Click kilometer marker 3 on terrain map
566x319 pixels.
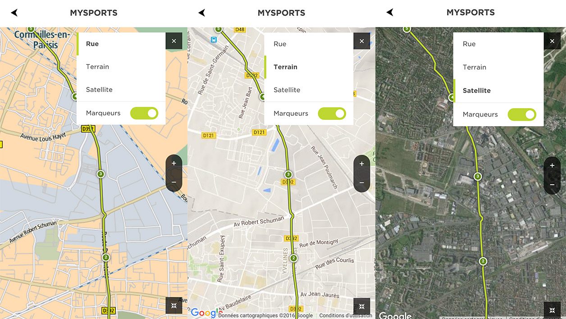pyautogui.click(x=288, y=174)
